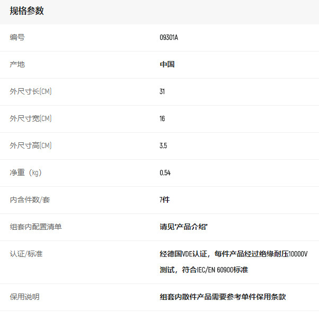
Task: Select the 编号 label
Action: coord(17,38)
